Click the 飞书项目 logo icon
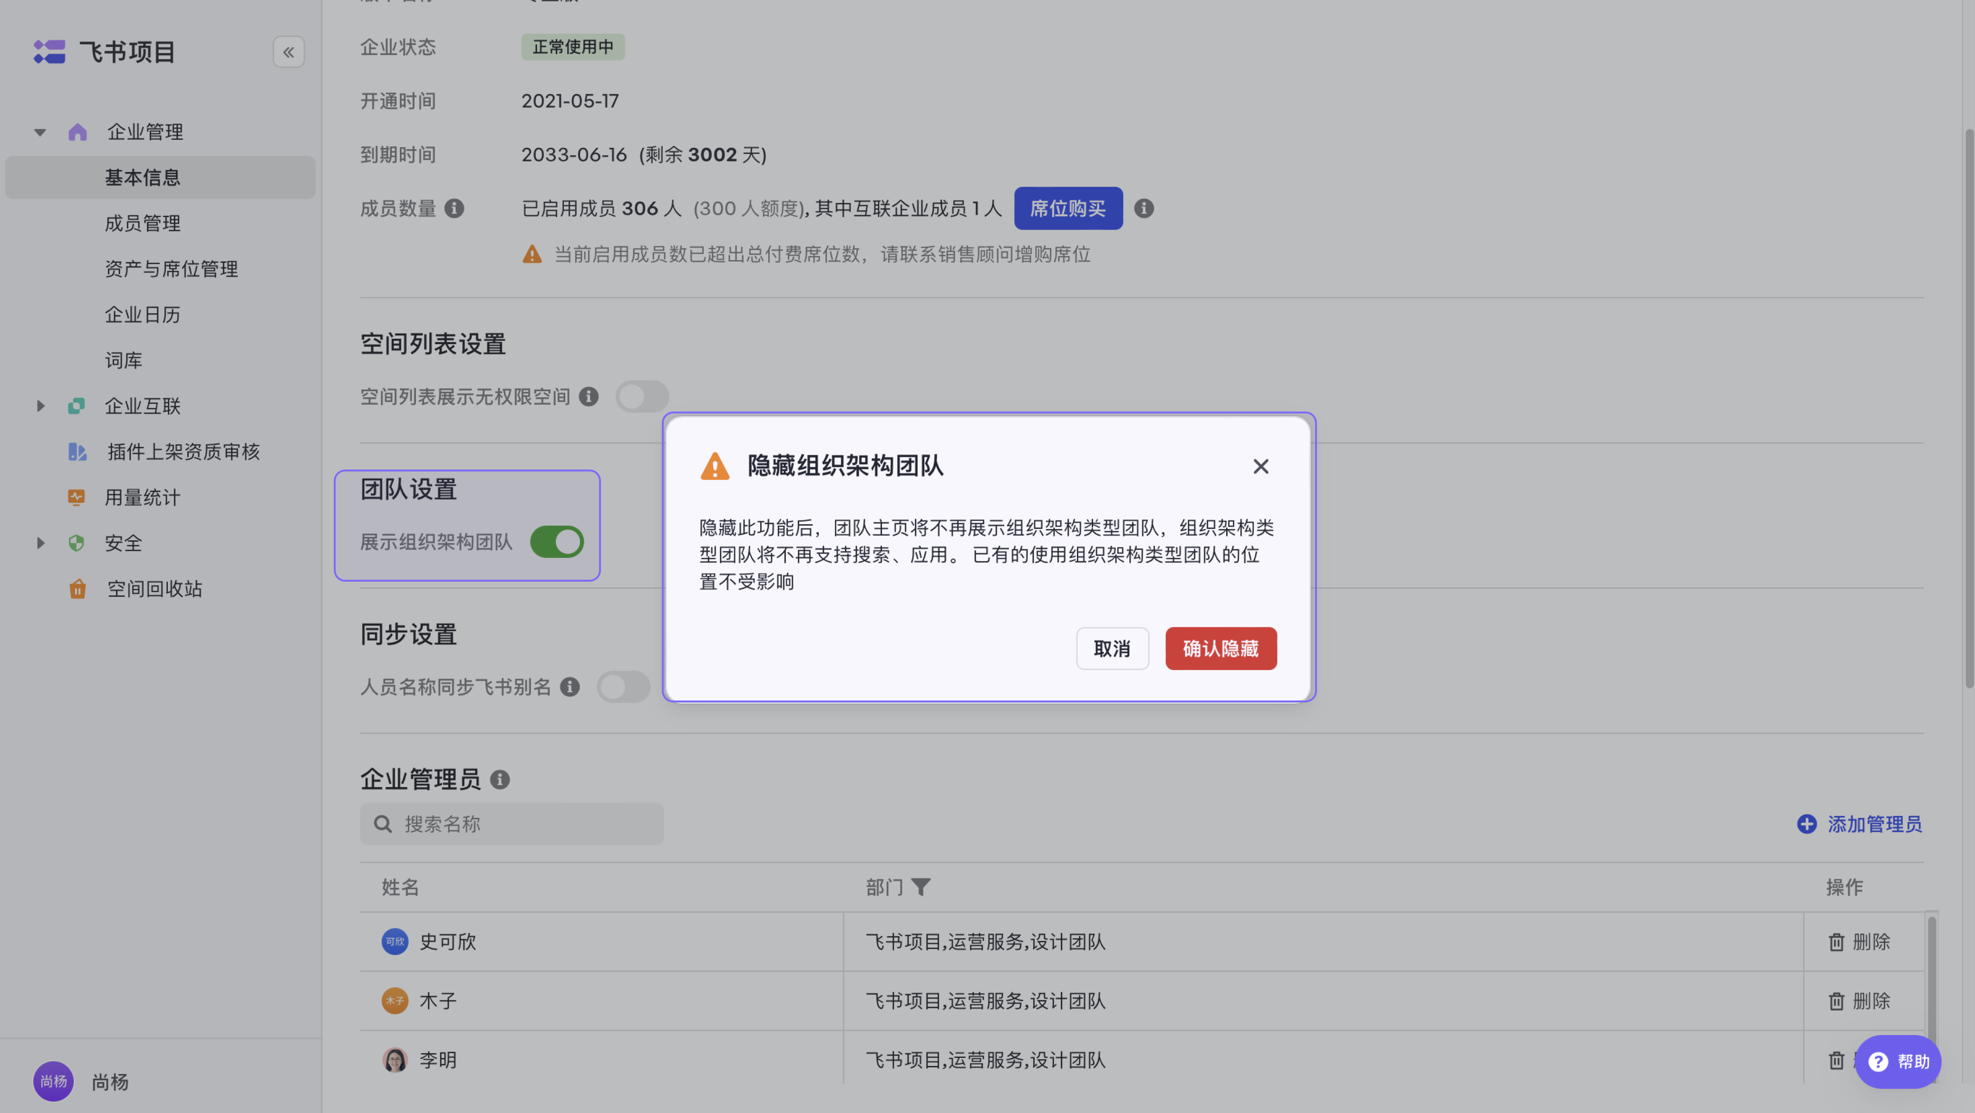 (49, 52)
